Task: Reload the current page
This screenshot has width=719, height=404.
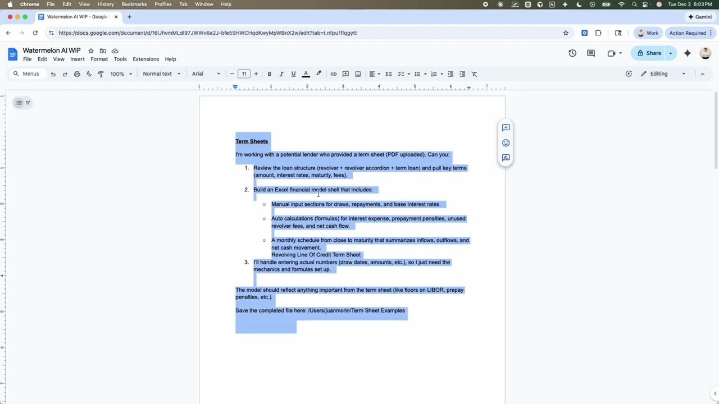Action: (35, 33)
